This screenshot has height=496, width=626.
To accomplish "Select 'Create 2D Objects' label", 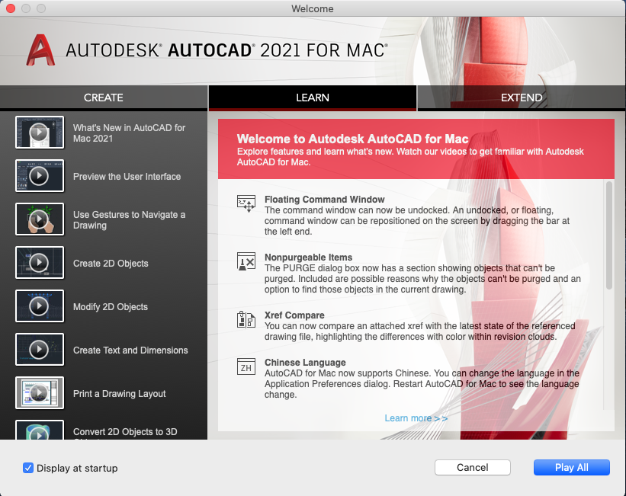I will tap(111, 264).
